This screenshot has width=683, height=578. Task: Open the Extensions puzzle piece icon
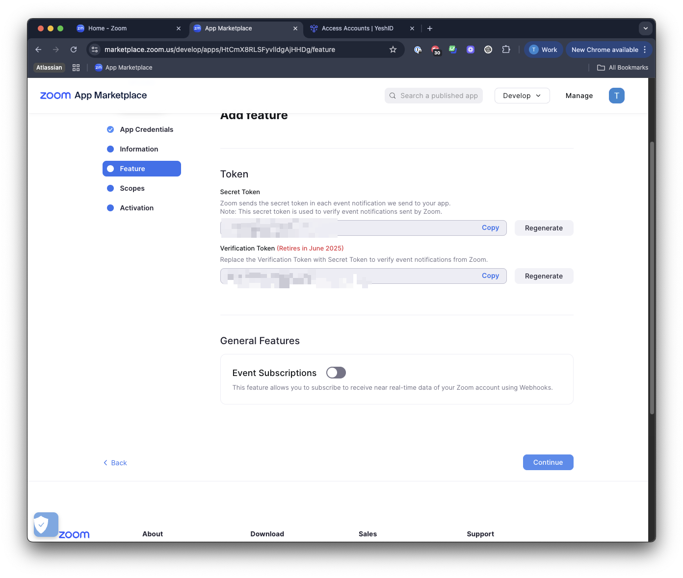click(506, 50)
